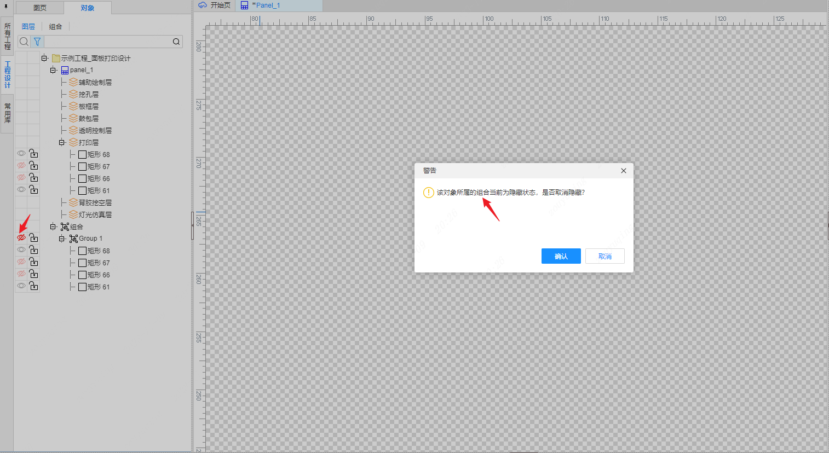Screen dimensions: 829x453
Task: Select 矩形 67 row under Group 1
Action: pos(94,263)
